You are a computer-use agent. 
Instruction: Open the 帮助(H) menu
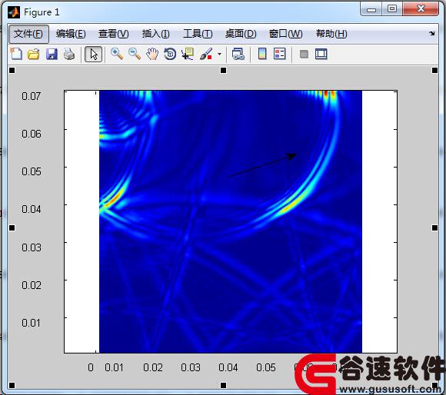click(331, 34)
